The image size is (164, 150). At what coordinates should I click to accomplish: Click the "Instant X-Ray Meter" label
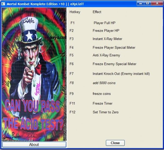click(107, 39)
